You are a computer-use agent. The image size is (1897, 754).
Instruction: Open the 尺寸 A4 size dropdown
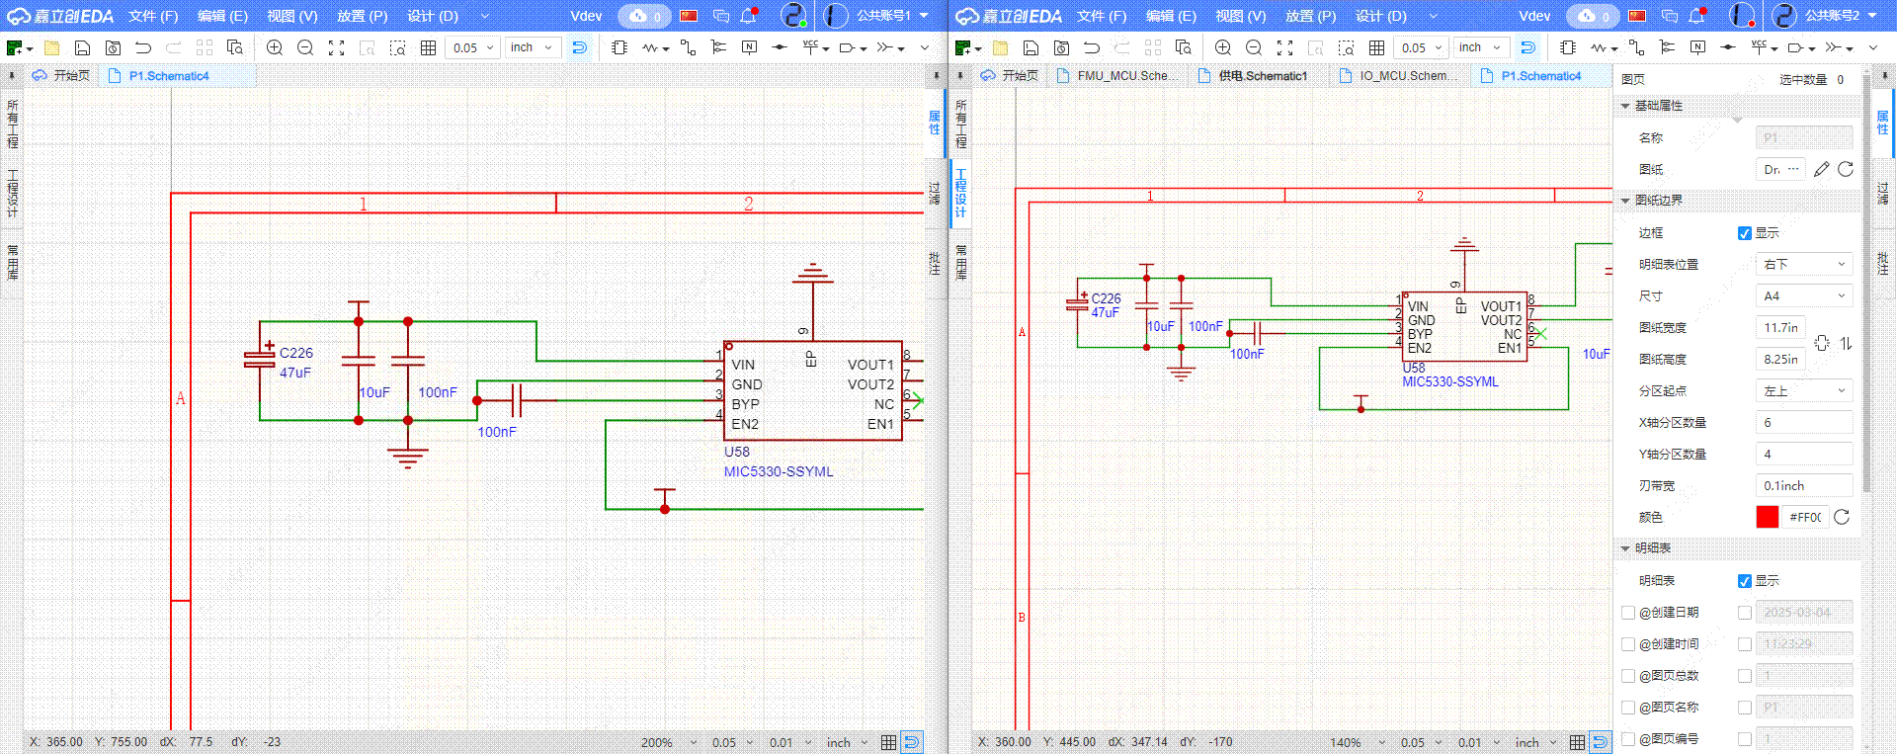[1804, 296]
